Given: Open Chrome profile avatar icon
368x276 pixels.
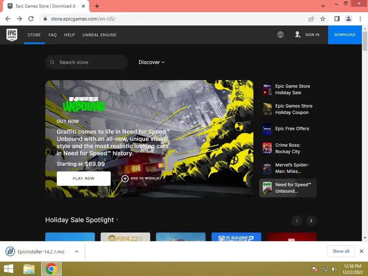Looking at the screenshot, I should tap(349, 19).
